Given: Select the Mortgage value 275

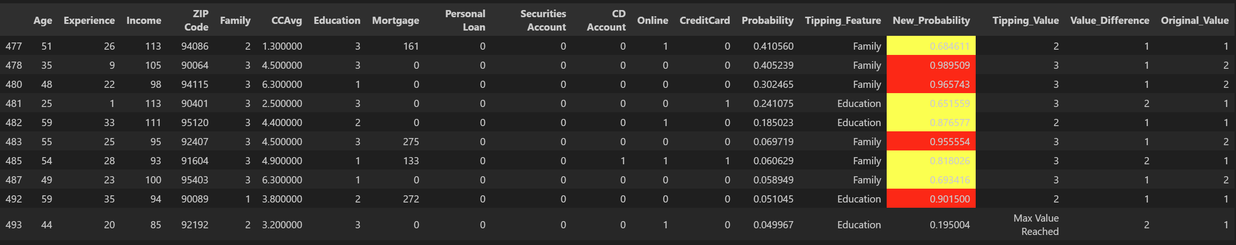Looking at the screenshot, I should (x=410, y=142).
